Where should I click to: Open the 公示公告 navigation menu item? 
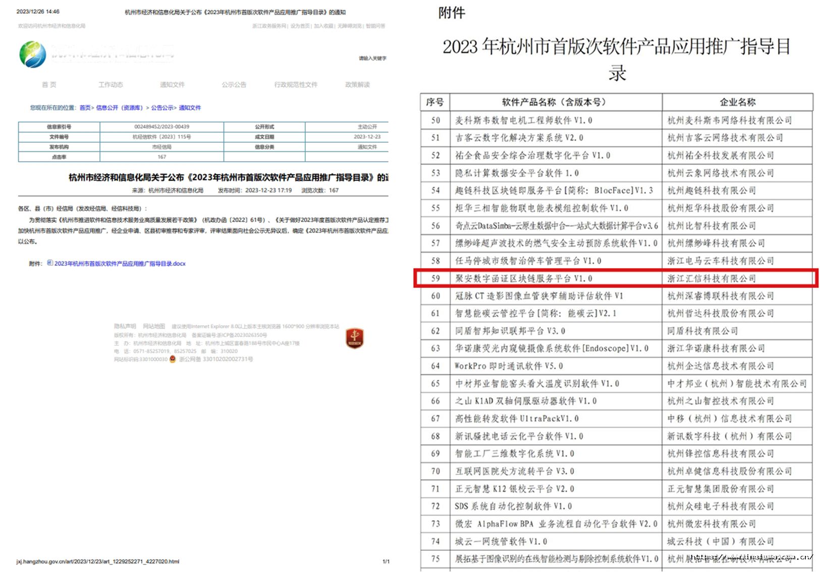(234, 85)
